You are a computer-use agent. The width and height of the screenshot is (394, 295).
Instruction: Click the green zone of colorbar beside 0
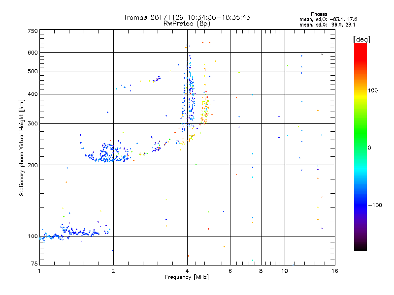coord(361,147)
